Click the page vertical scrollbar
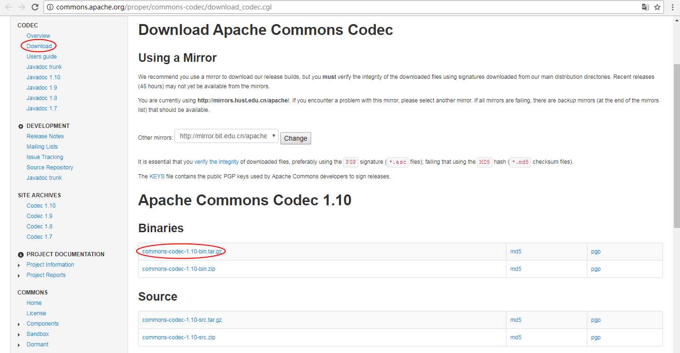This screenshot has height=353, width=680. click(676, 142)
